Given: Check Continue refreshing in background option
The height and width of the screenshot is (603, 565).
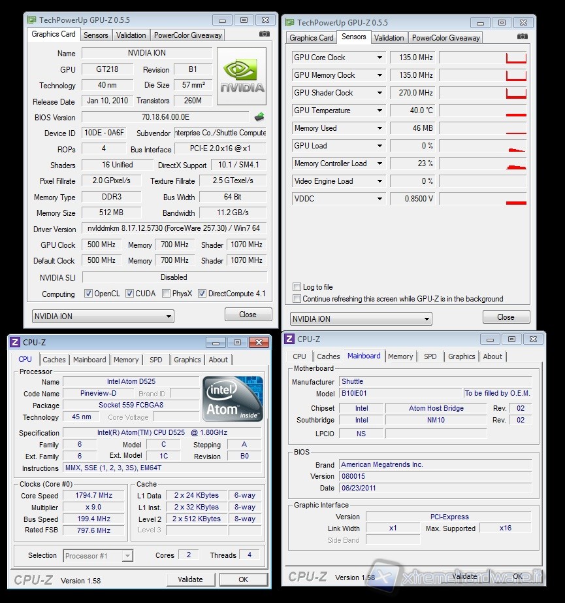Looking at the screenshot, I should (297, 299).
